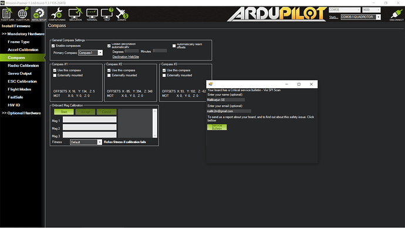Open the Declination WebSite link
This screenshot has height=228, width=405.
point(126,57)
